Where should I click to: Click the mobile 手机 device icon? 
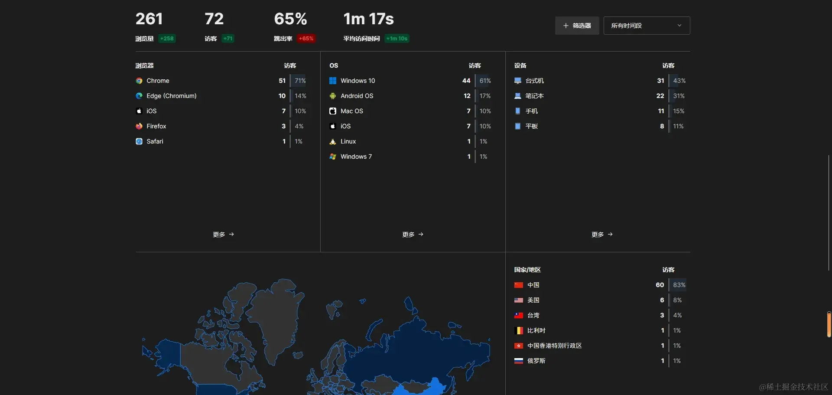pyautogui.click(x=518, y=111)
